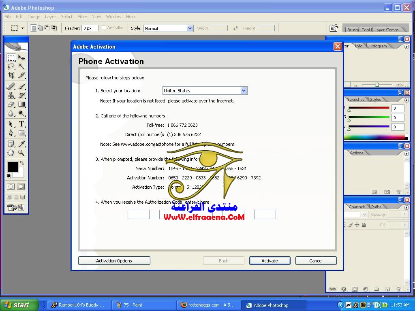
Task: Select the Lasso tool
Action: point(11,66)
